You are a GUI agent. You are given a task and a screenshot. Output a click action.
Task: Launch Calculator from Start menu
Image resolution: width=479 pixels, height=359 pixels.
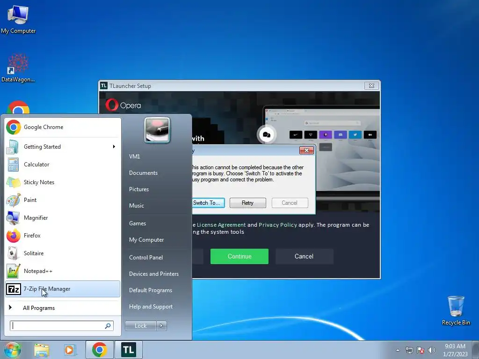63,164
